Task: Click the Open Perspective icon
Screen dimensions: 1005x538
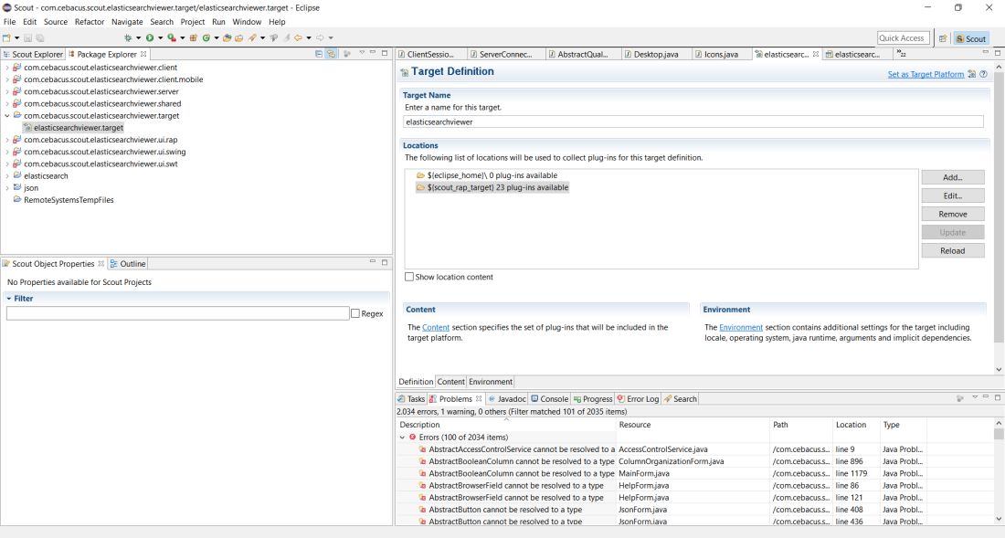Action: [x=943, y=38]
